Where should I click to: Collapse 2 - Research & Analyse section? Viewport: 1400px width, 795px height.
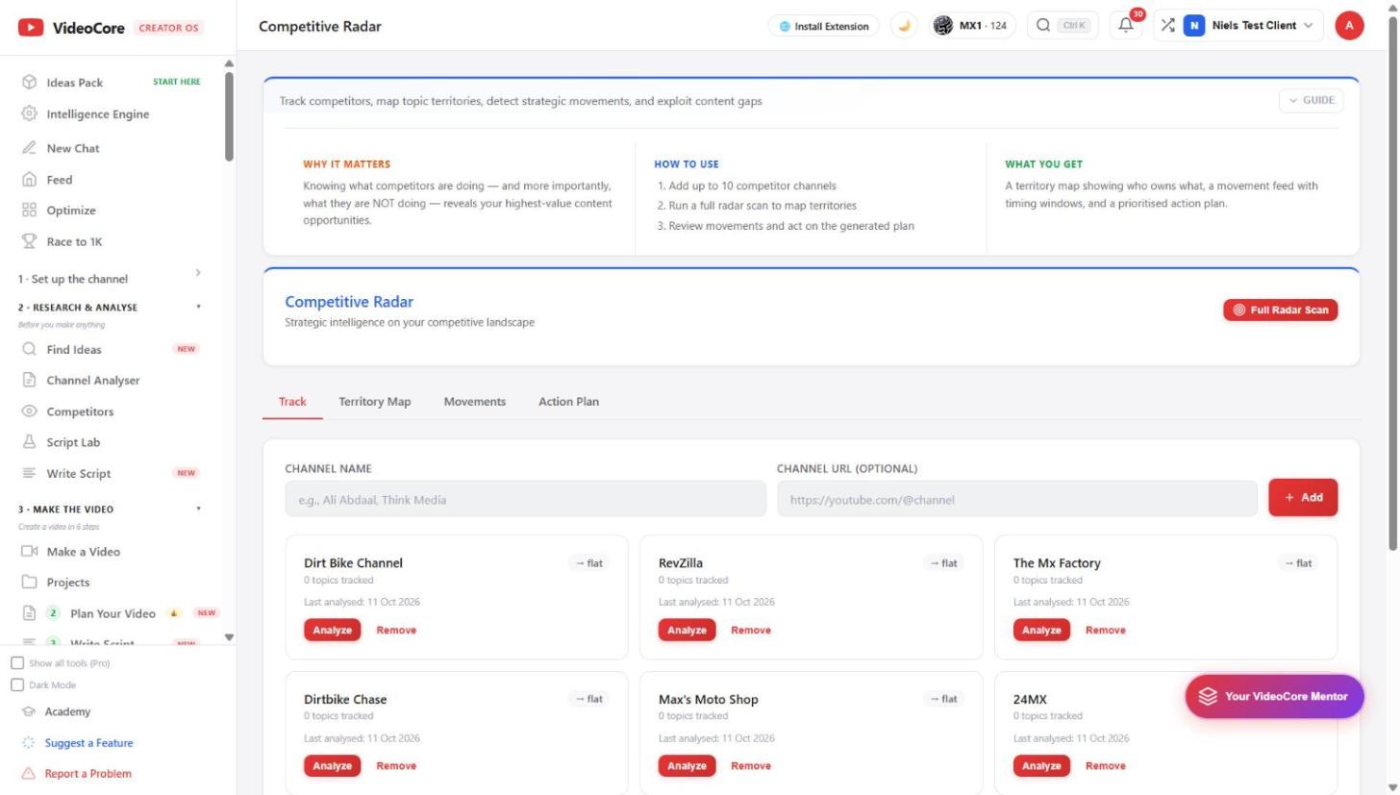[x=110, y=308]
